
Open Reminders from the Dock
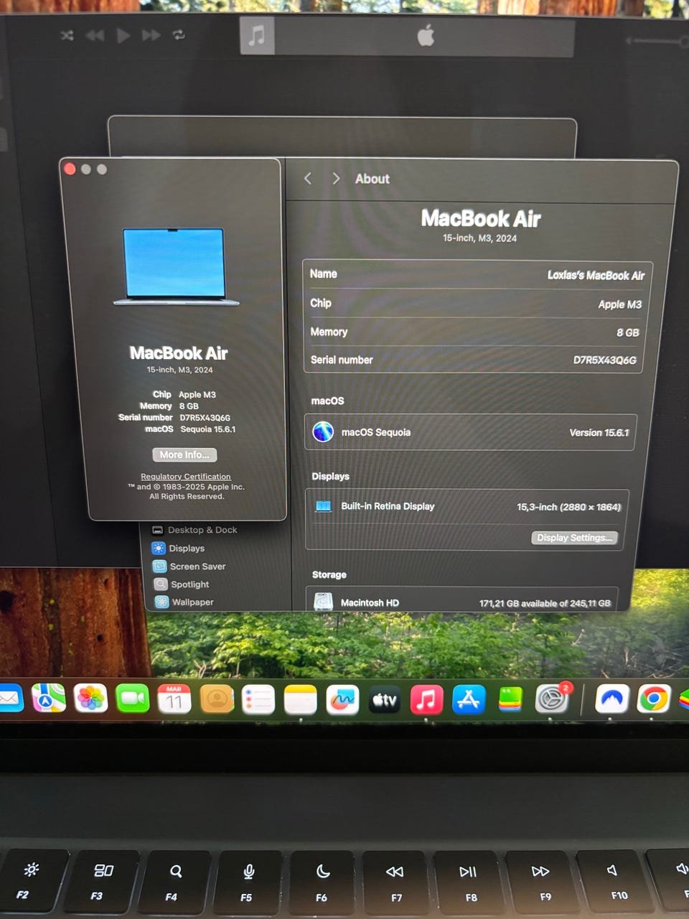(258, 699)
